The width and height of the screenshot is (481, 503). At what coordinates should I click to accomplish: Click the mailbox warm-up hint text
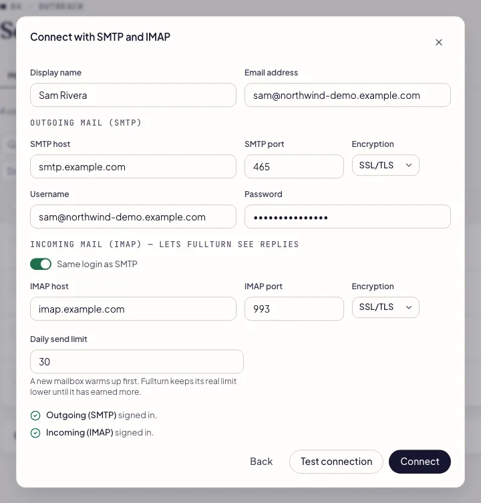(x=133, y=386)
